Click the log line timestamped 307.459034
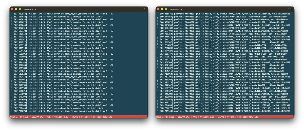The image size is (304, 131). pyautogui.click(x=62, y=13)
